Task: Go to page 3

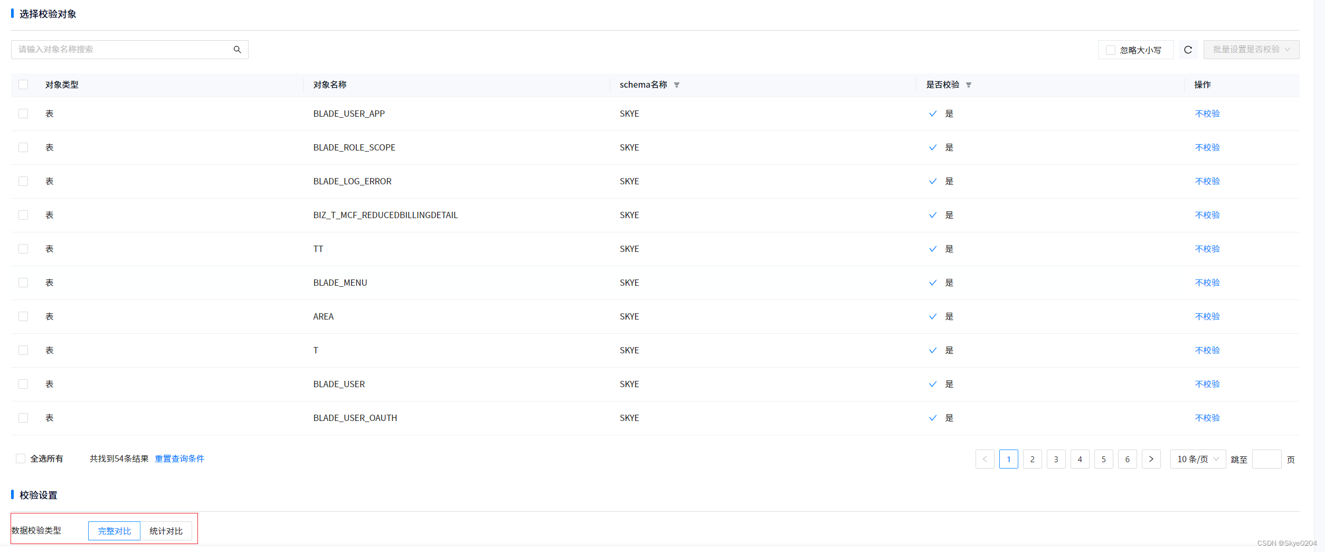Action: (1056, 459)
